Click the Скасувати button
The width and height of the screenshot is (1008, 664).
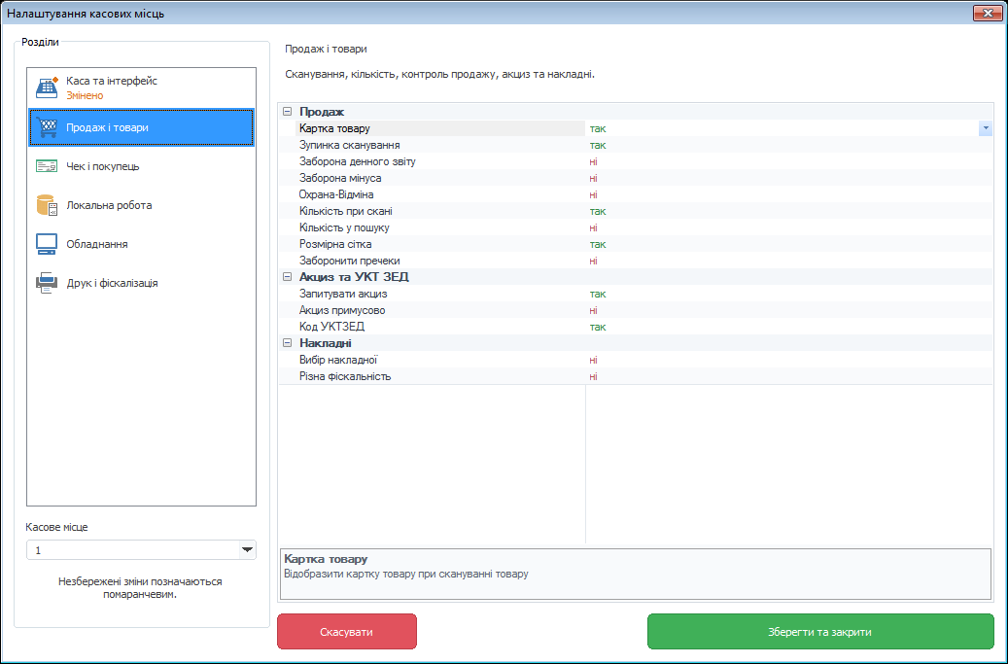pos(346,632)
